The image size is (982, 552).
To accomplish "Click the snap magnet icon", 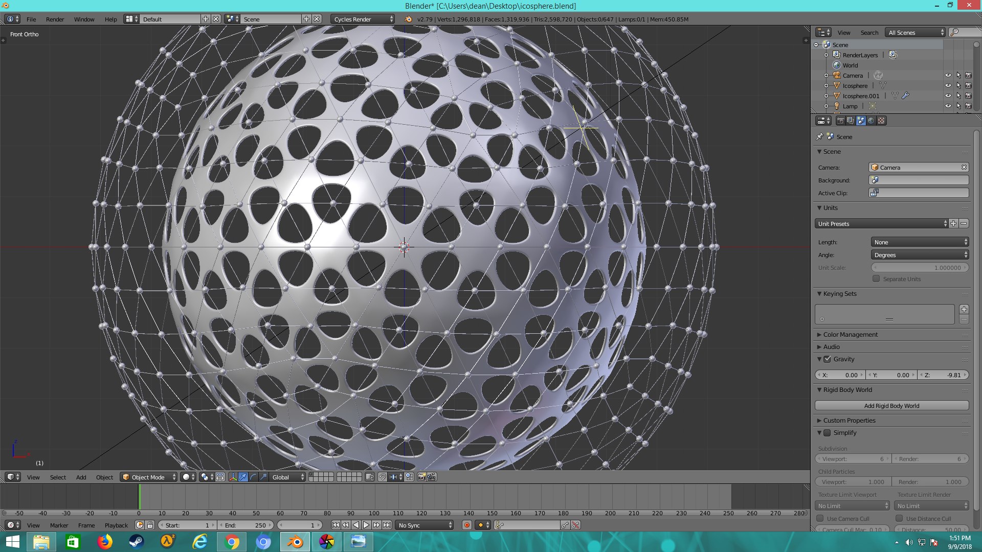I will (382, 477).
